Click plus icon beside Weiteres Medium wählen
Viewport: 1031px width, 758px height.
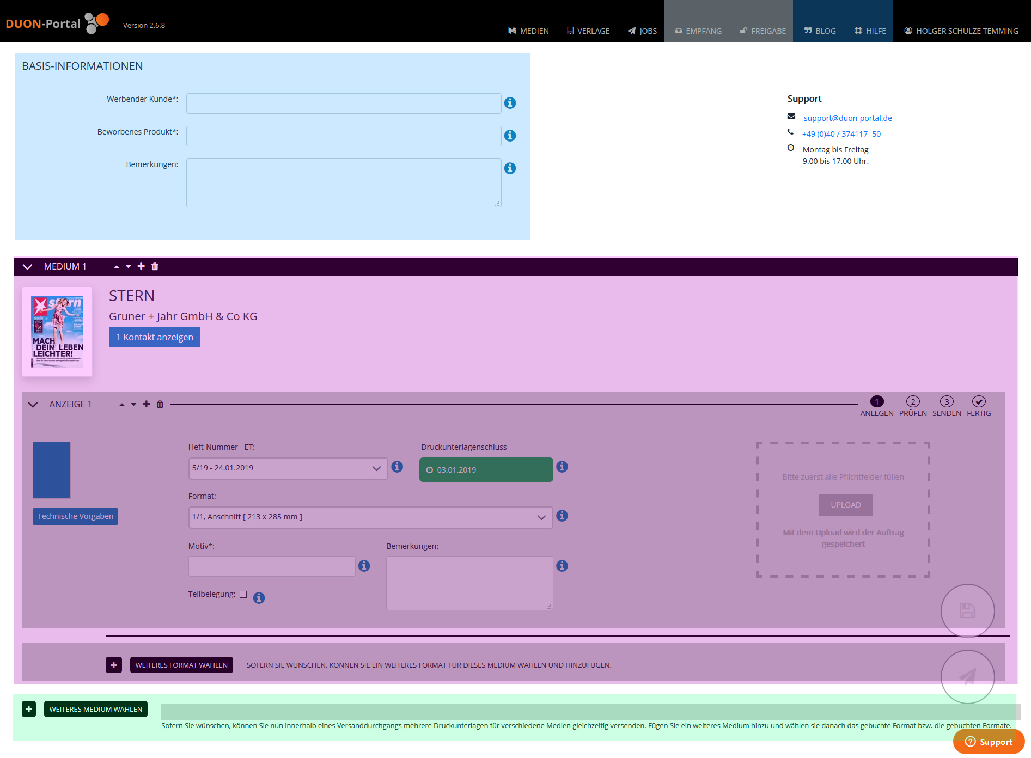(x=29, y=709)
